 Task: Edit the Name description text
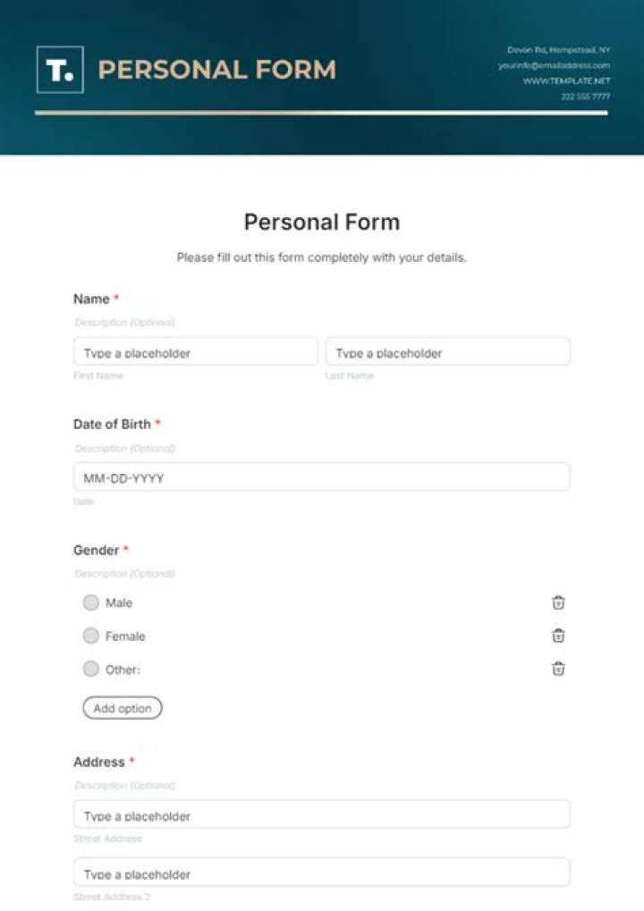124,322
